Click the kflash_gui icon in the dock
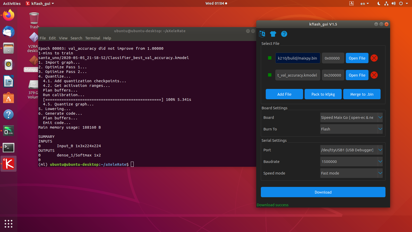The image size is (412, 232). (x=8, y=164)
